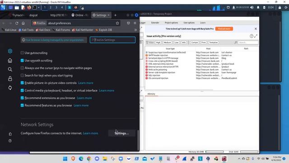289x163 pixels.
Task: Toggle Use smooth scrolling checkbox
Action: coord(22,60)
